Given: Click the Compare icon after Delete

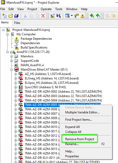Looking at the screenshot, I should coord(53,16).
